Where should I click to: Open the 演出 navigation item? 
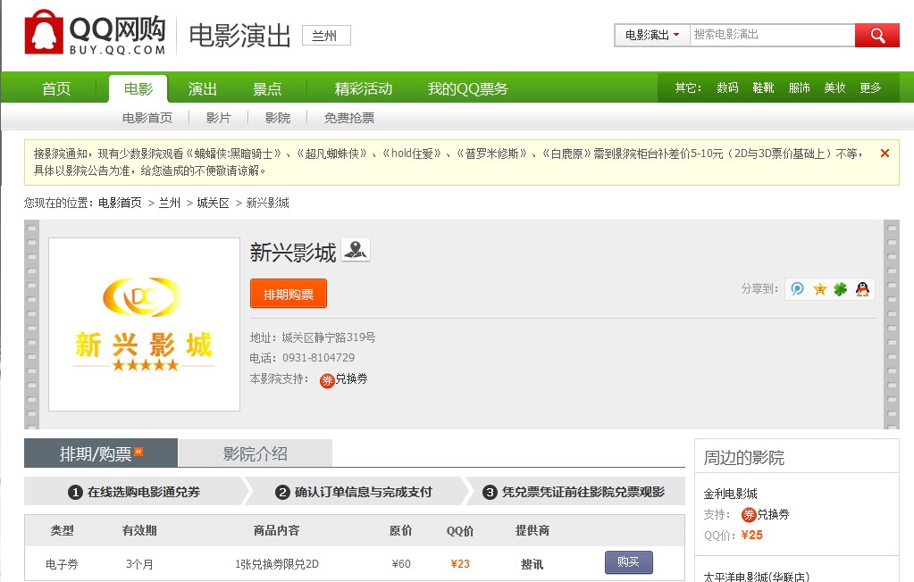(203, 88)
